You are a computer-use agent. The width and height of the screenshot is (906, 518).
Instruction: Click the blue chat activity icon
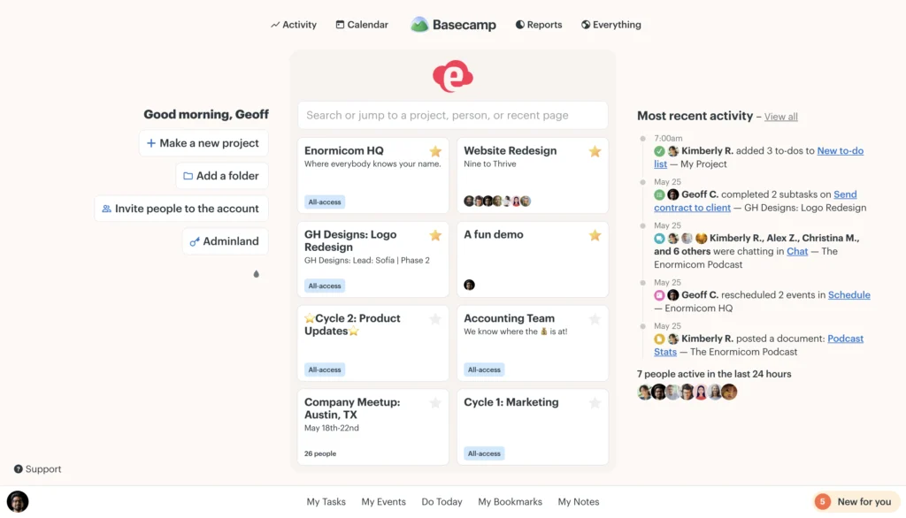(x=659, y=238)
